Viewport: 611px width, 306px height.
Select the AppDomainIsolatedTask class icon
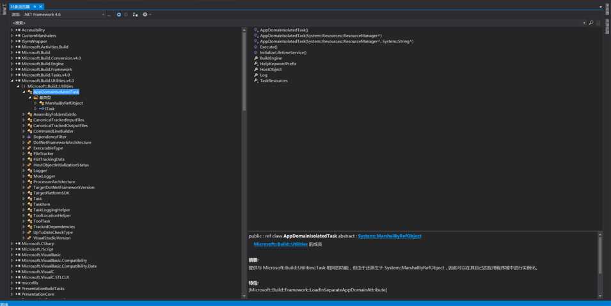(x=29, y=92)
